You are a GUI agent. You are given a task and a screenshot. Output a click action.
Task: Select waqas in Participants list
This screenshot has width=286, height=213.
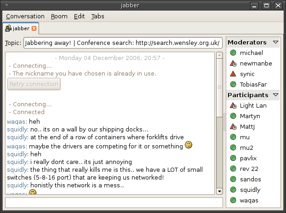point(253,200)
